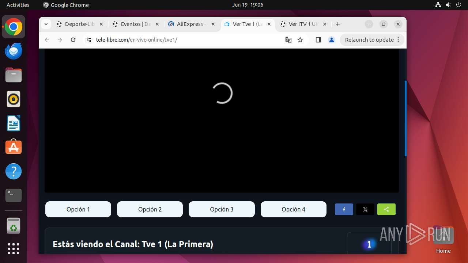This screenshot has height=263, width=468.
Task: Click Relaunch to update button
Action: (x=372, y=40)
